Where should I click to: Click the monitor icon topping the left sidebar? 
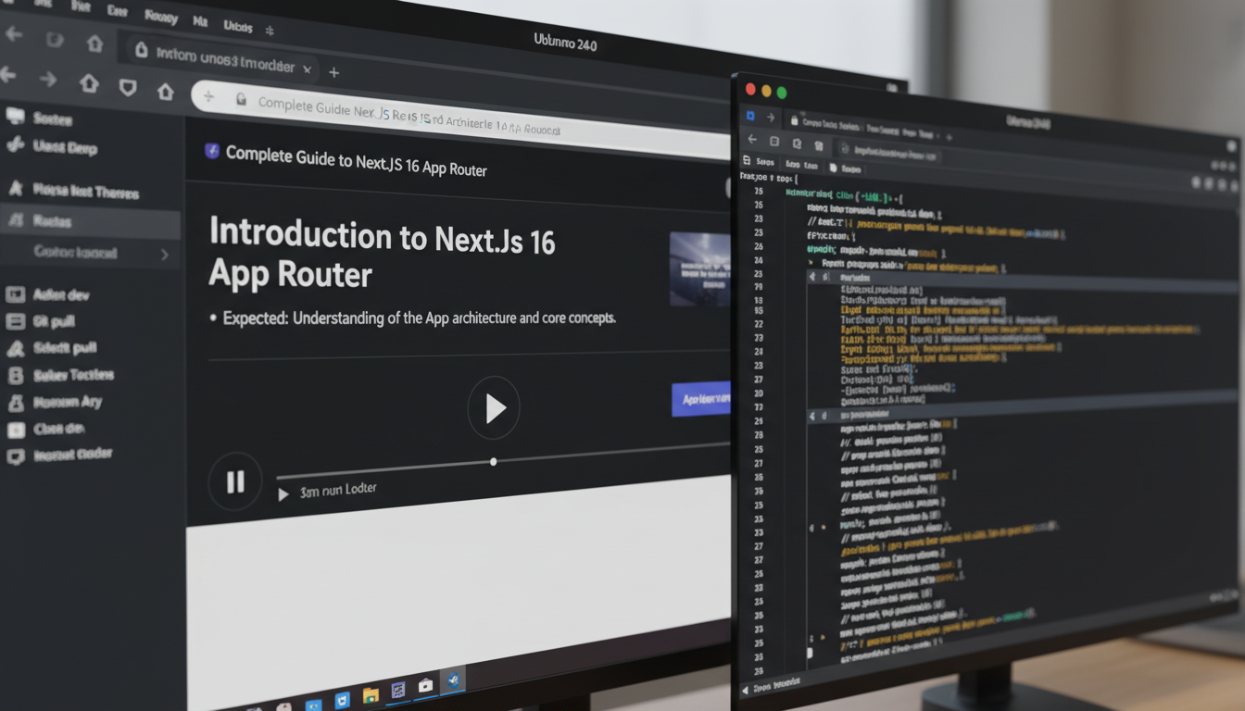pyautogui.click(x=14, y=117)
